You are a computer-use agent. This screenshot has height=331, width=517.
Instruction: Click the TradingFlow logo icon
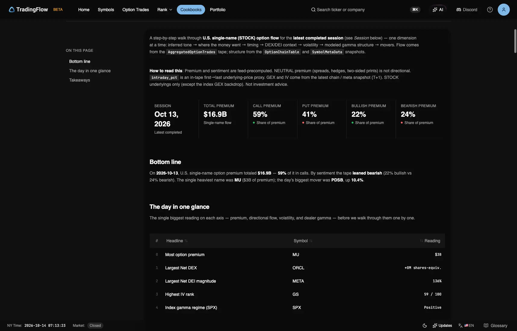coord(12,10)
